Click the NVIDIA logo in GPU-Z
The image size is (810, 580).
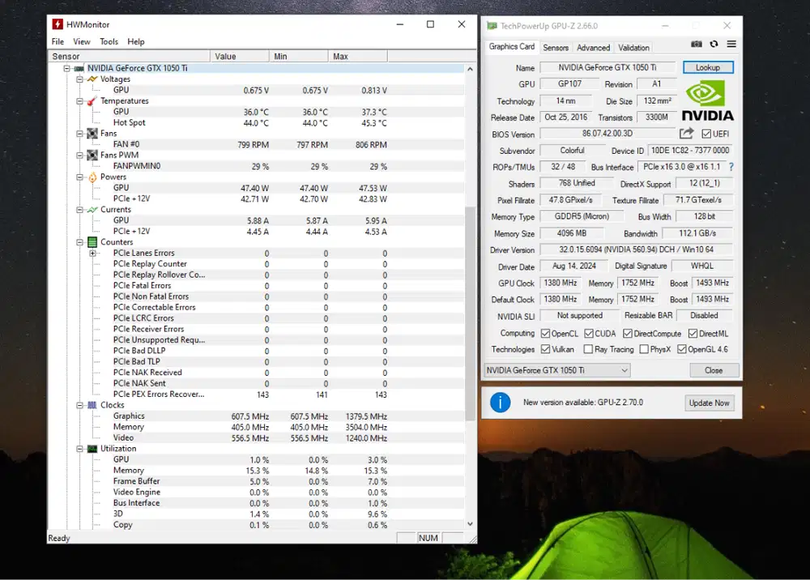(708, 102)
